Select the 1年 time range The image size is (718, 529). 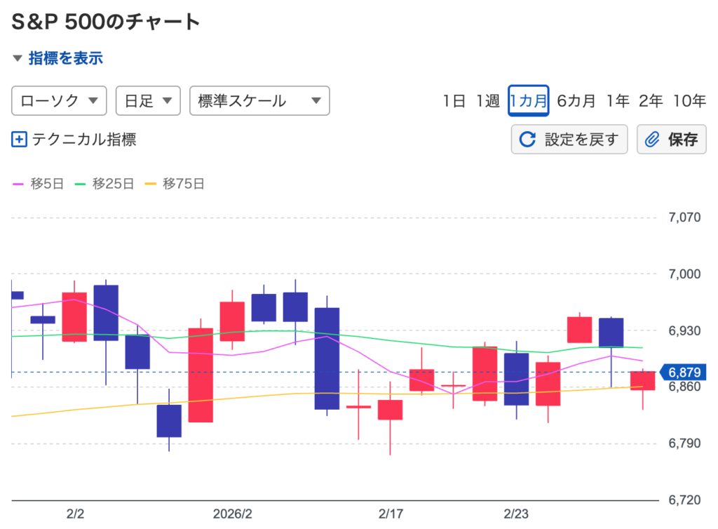[618, 101]
